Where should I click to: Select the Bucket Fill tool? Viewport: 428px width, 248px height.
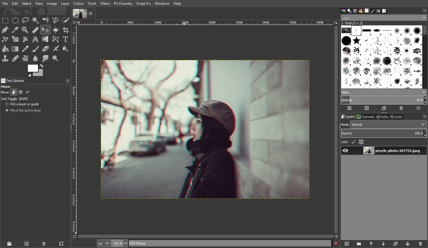click(5, 49)
